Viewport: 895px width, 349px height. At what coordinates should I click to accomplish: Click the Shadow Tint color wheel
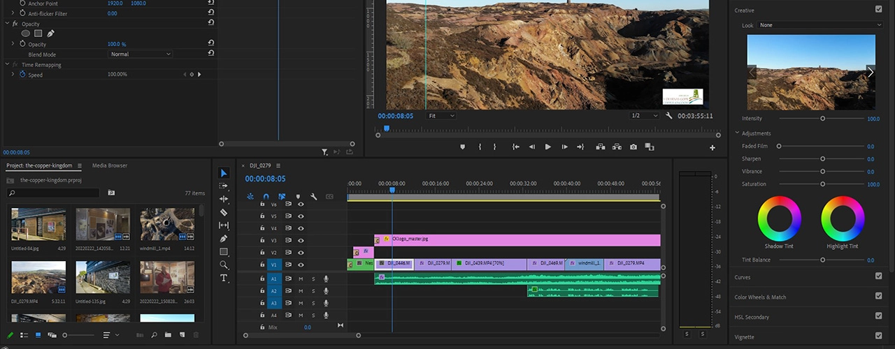[779, 218]
